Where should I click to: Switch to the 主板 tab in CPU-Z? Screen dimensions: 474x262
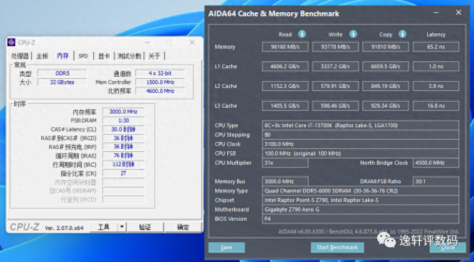coord(42,56)
